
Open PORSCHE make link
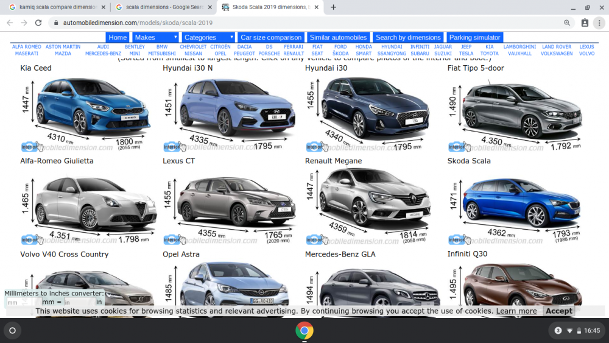[x=269, y=54]
